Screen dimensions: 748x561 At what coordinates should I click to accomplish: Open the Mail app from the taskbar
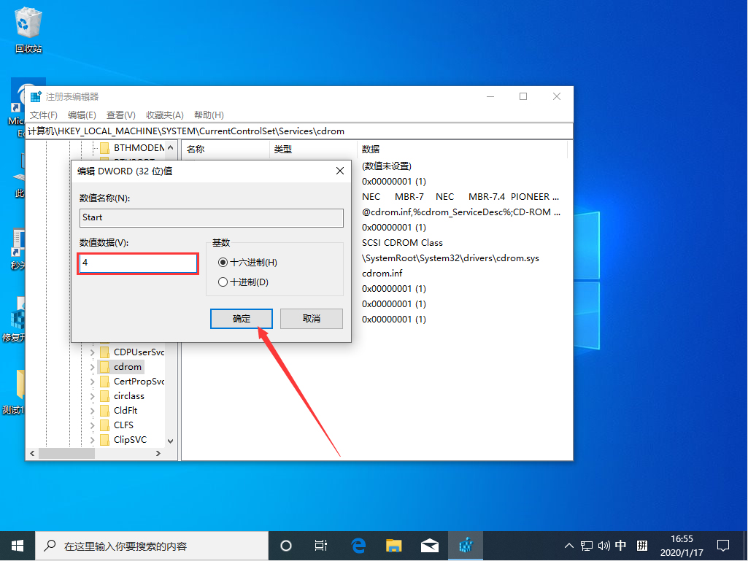click(x=429, y=545)
